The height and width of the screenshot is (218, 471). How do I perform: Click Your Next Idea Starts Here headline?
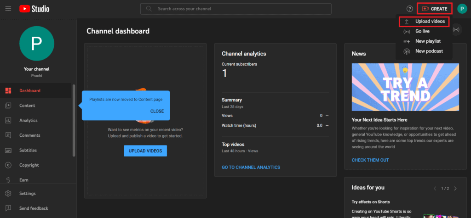pyautogui.click(x=379, y=120)
